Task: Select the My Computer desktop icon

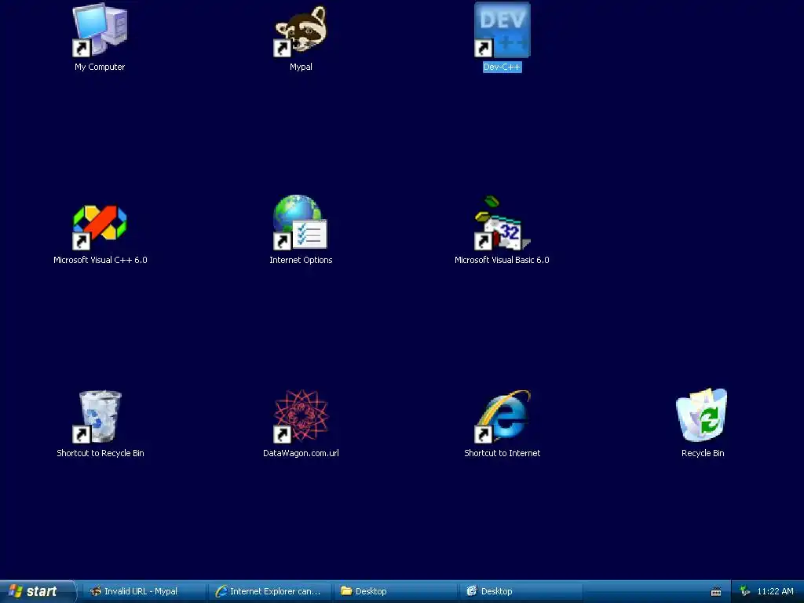Action: point(100,31)
